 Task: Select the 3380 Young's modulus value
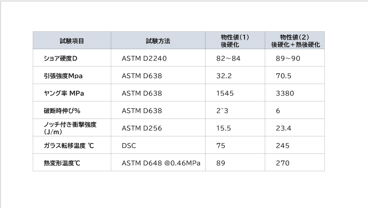(285, 93)
